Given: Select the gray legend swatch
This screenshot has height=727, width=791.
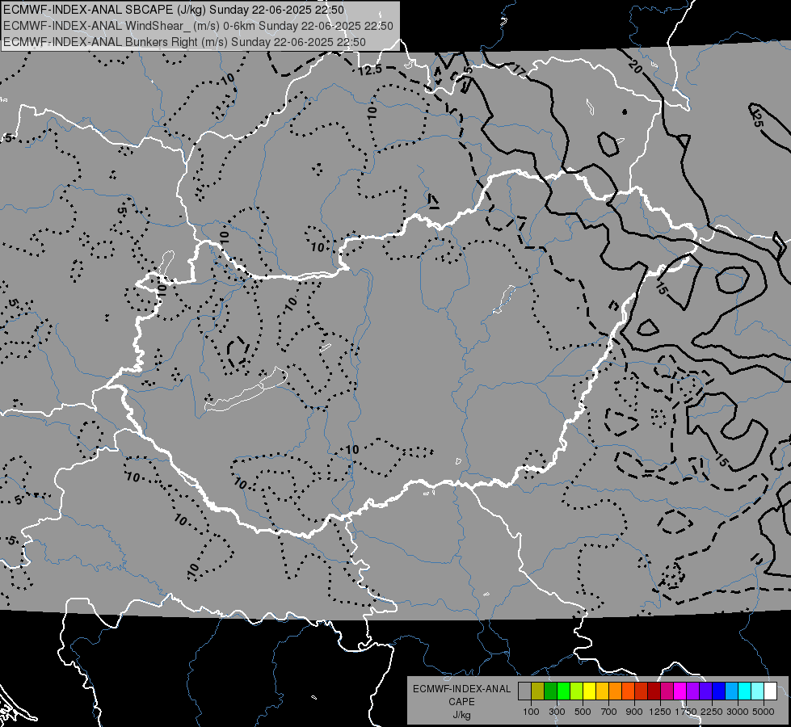Looking at the screenshot, I should [x=524, y=691].
